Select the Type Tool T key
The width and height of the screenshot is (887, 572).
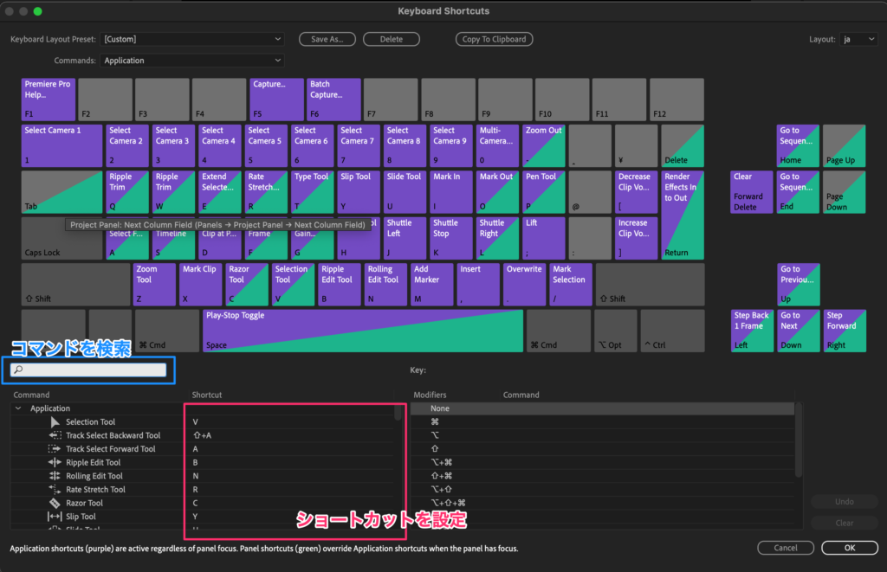[x=312, y=192]
